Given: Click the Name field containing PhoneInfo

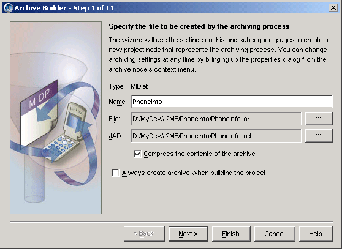Looking at the screenshot, I should pos(232,102).
